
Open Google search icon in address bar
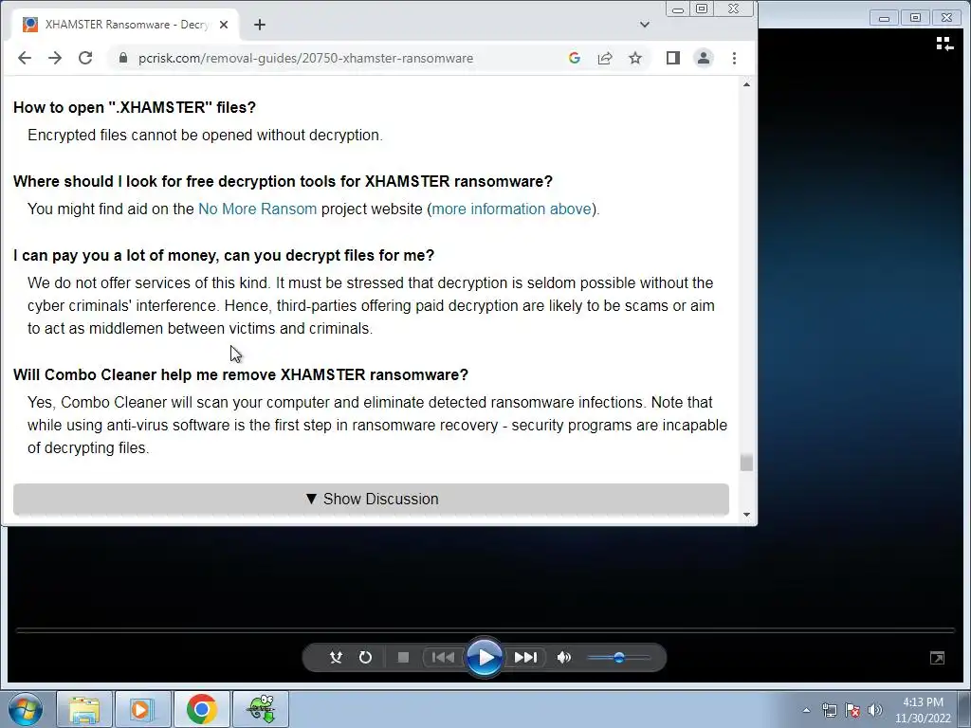574,58
